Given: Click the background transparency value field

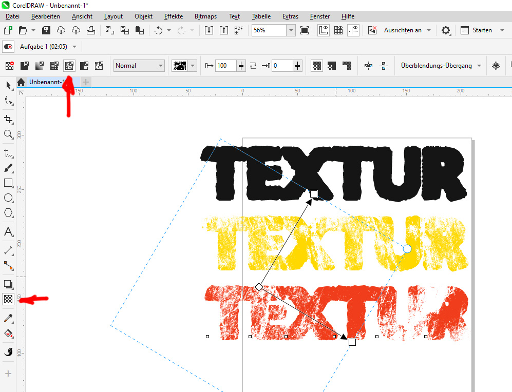Looking at the screenshot, I should click(x=282, y=66).
